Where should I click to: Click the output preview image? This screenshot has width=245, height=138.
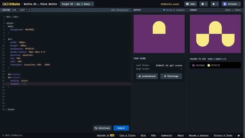click(159, 34)
